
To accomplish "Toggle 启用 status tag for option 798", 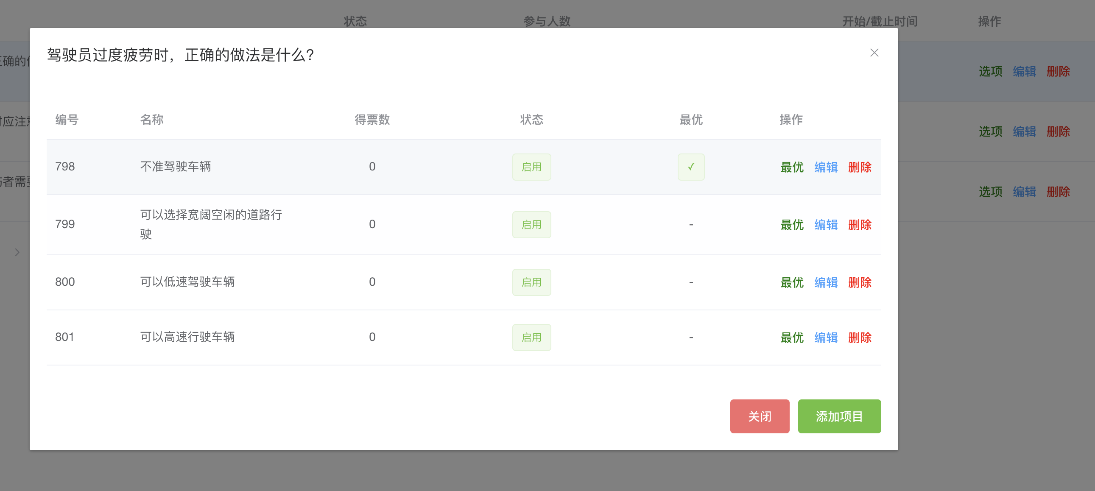I will 531,167.
